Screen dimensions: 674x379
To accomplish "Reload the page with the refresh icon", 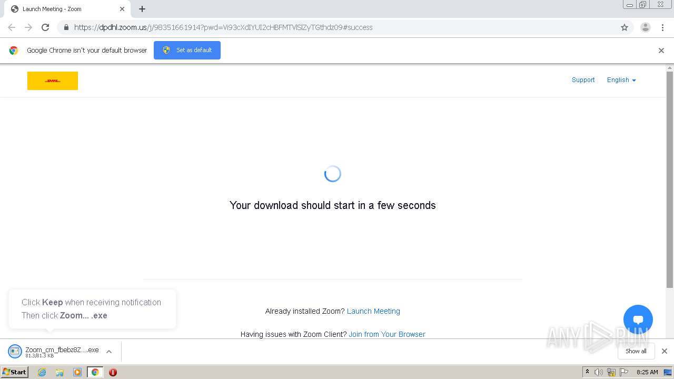I will 45,27.
